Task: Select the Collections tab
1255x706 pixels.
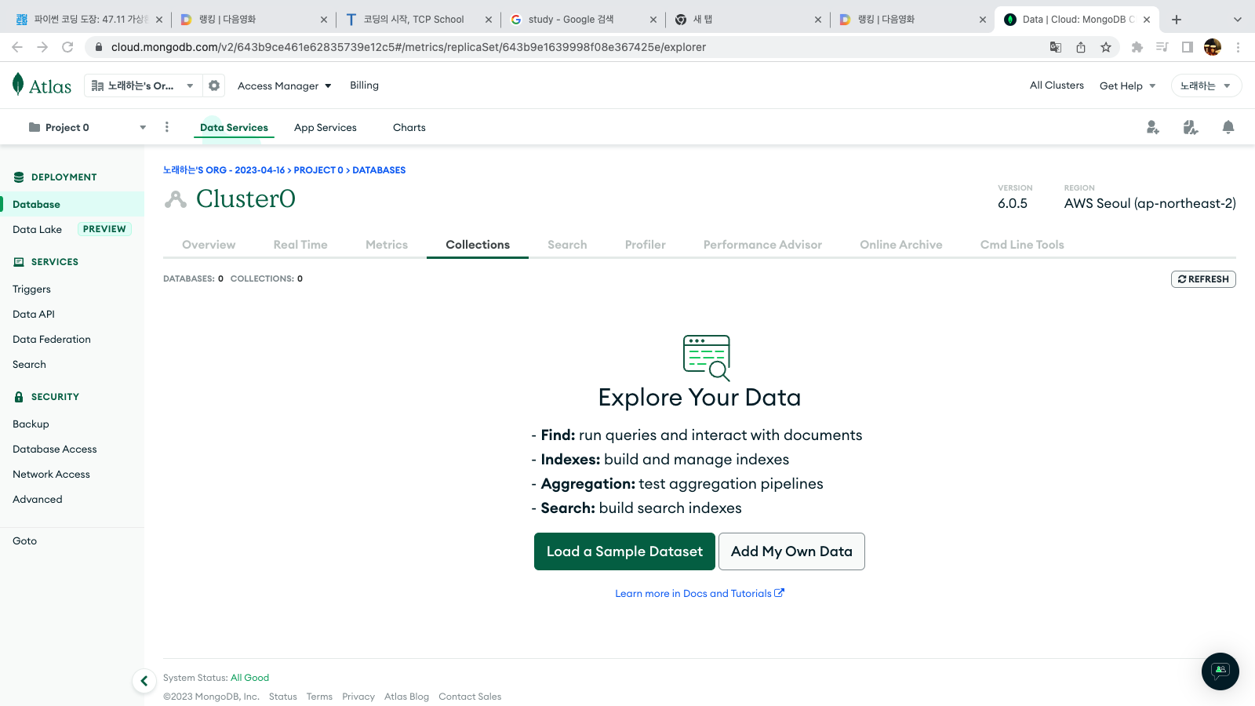Action: [478, 245]
